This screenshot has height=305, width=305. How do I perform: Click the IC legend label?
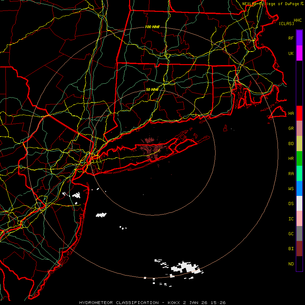[x=291, y=219]
